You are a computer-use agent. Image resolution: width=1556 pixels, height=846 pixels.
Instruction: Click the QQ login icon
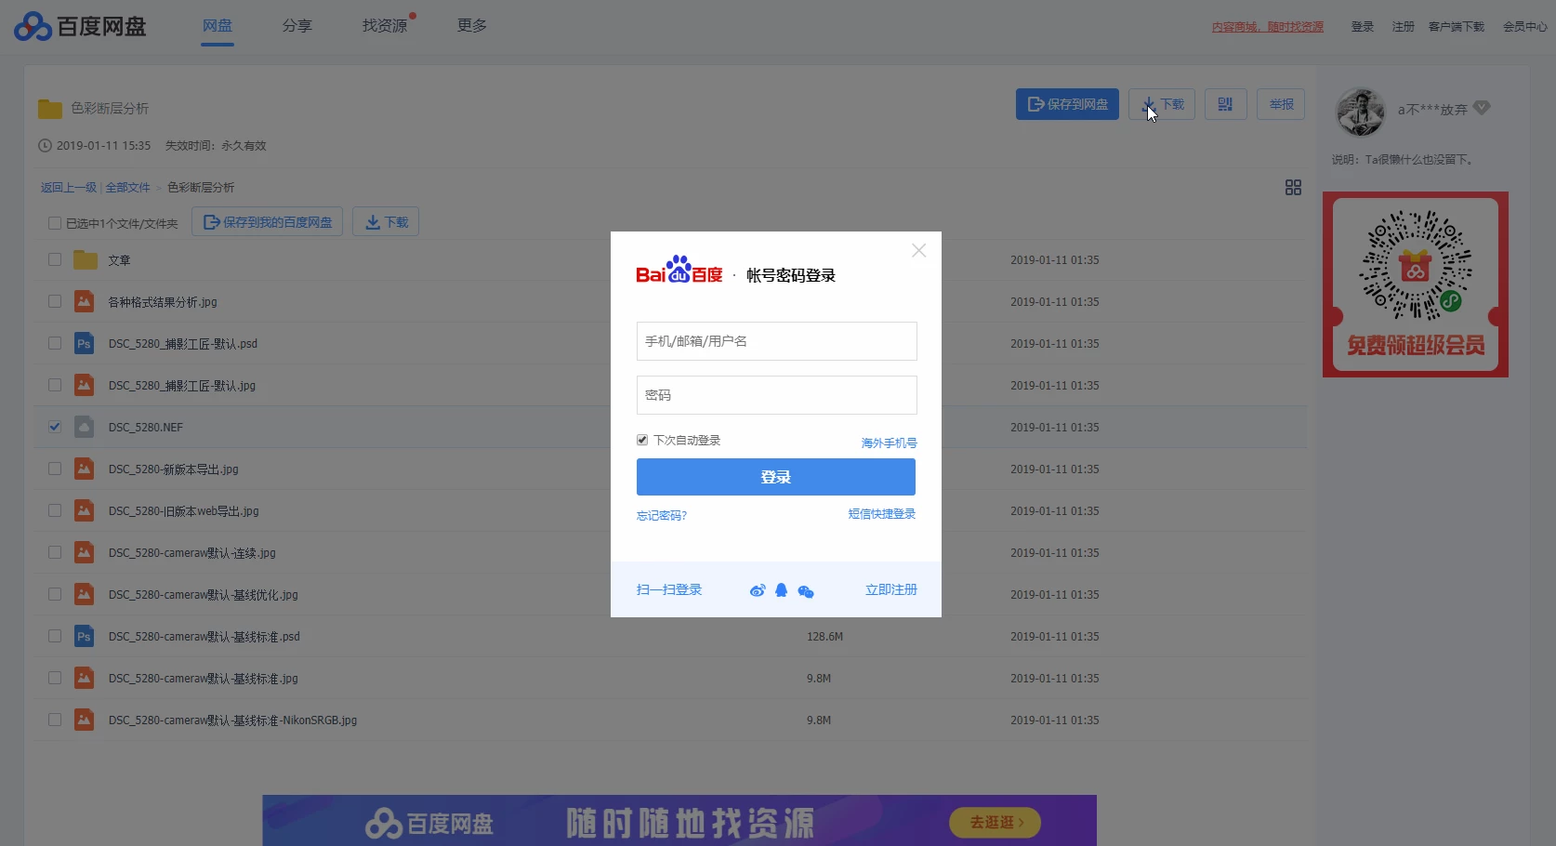tap(782, 590)
